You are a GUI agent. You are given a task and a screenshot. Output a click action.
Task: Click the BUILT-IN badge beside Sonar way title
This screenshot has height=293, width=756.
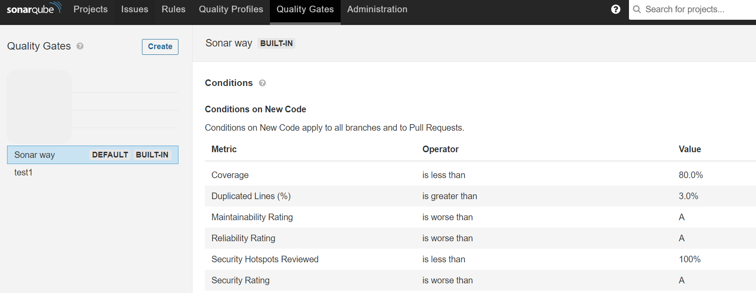(x=276, y=43)
